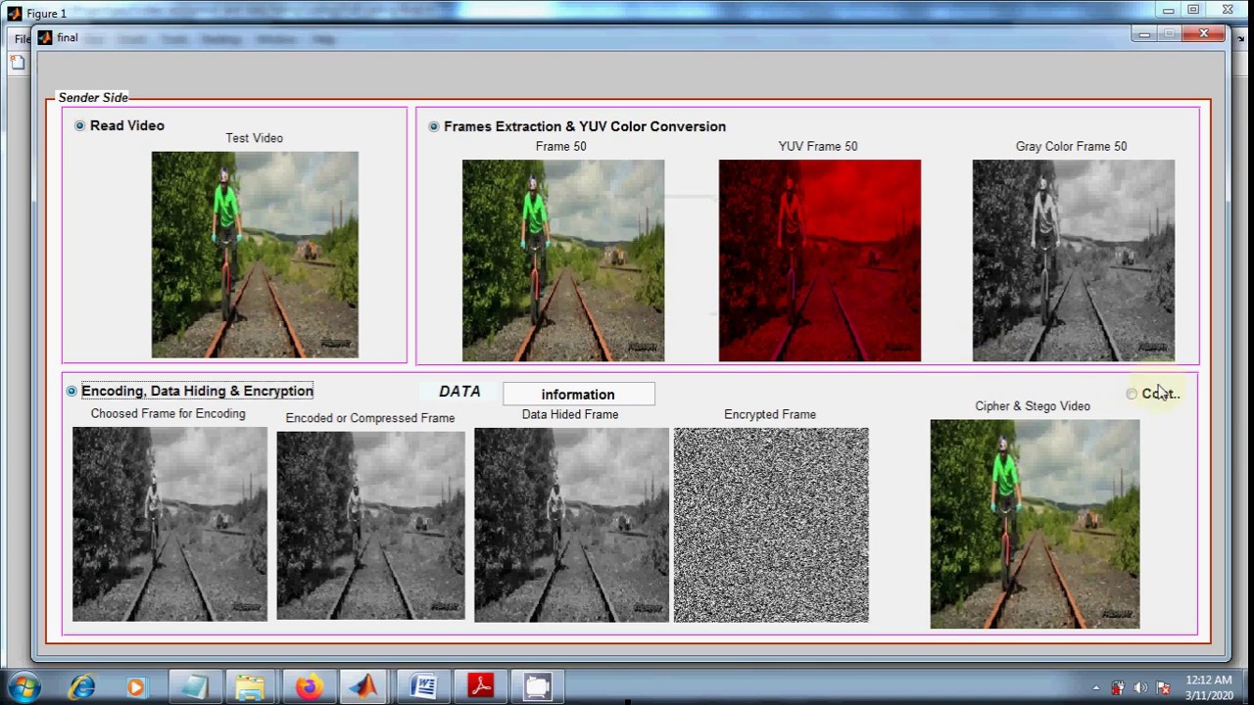Click the 'Encoded or Compressed Frame' label
The image size is (1254, 705).
tap(370, 418)
